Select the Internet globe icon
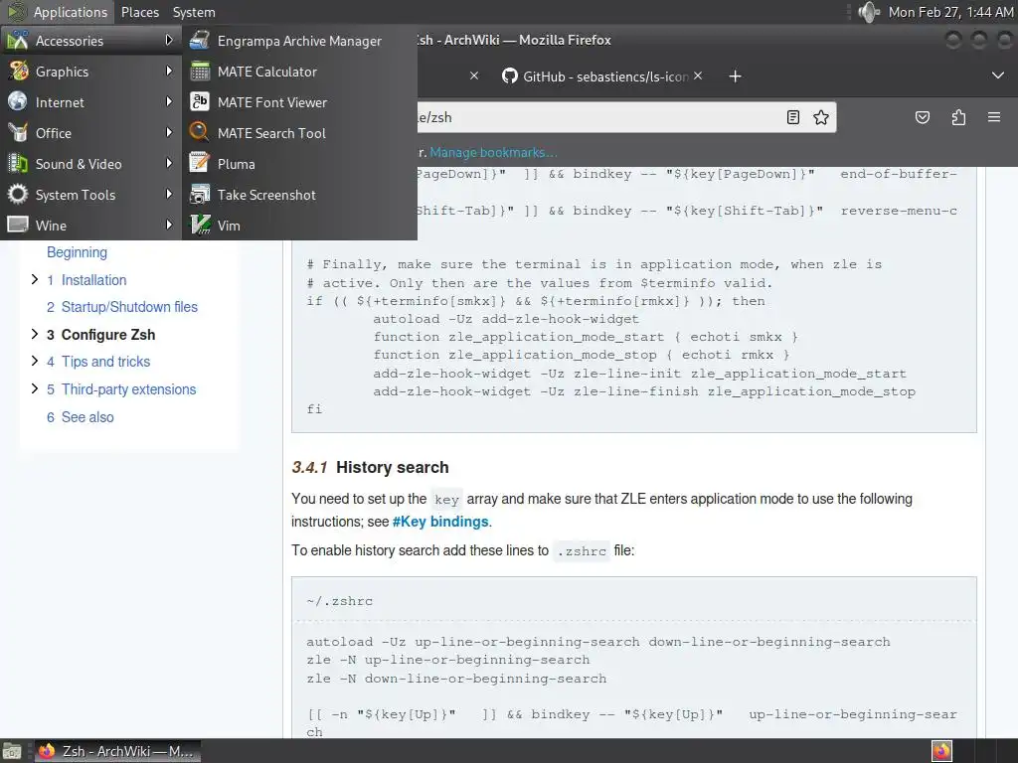This screenshot has width=1018, height=763. tap(18, 102)
